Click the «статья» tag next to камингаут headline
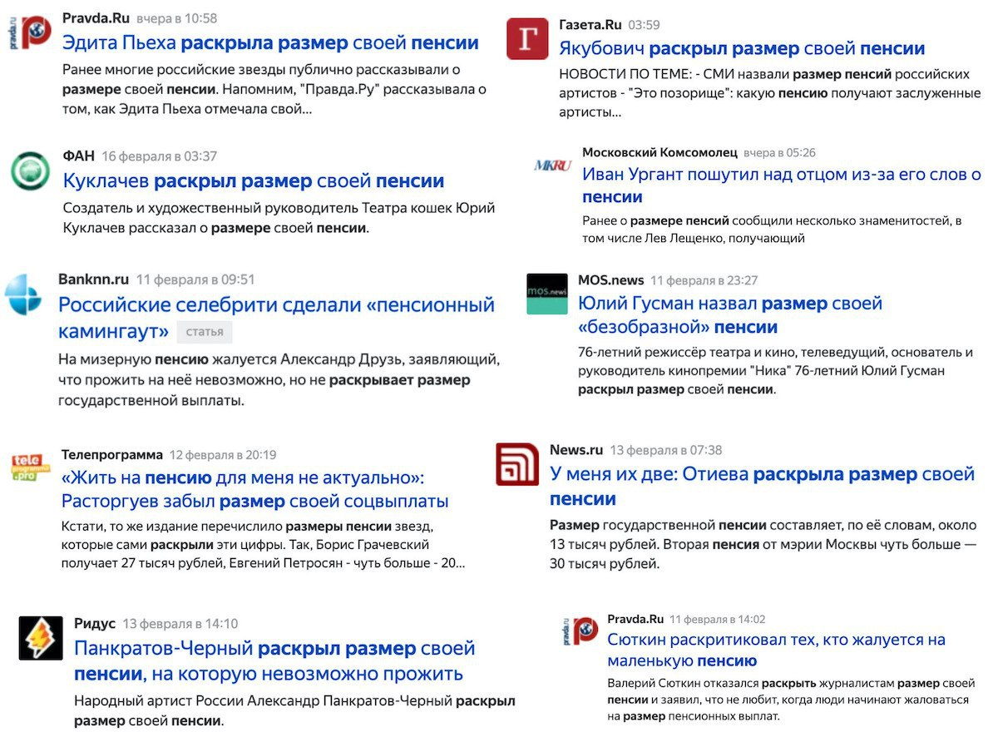This screenshot has height=742, width=998. tap(205, 332)
